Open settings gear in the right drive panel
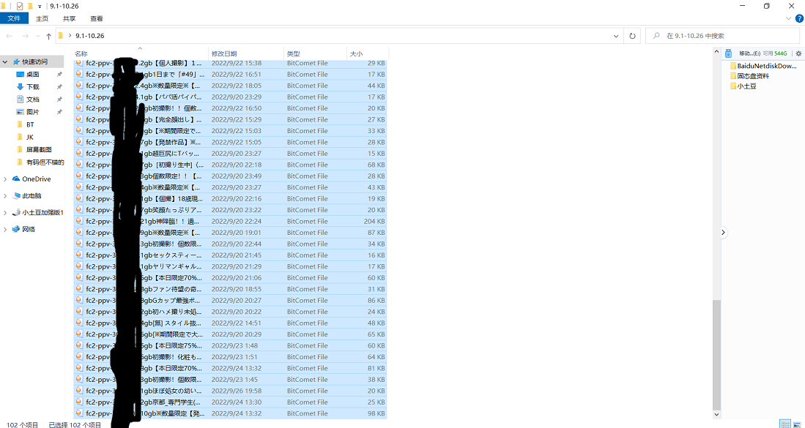The width and height of the screenshot is (805, 428). coord(798,53)
